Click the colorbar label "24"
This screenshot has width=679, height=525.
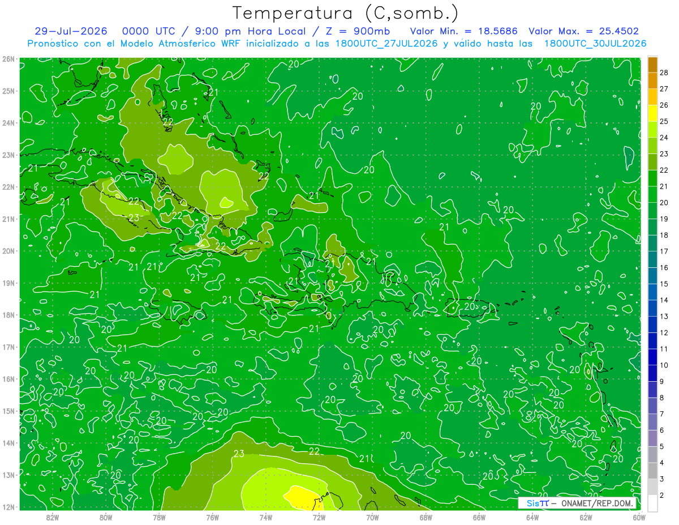[x=664, y=137]
